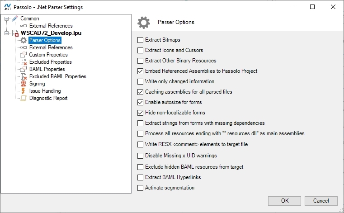The image size is (344, 213).
Task: Select Common in the settings tree
Action: tap(30, 19)
